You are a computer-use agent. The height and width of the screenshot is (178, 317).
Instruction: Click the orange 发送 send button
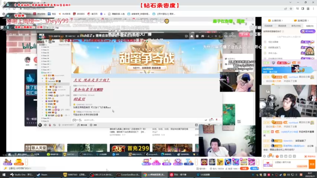pos(312,164)
